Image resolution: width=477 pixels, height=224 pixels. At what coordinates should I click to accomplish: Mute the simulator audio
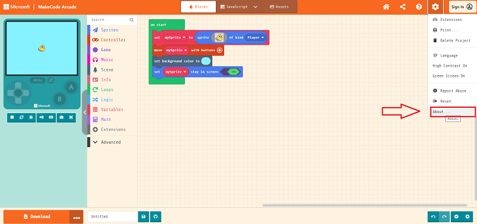(x=41, y=117)
